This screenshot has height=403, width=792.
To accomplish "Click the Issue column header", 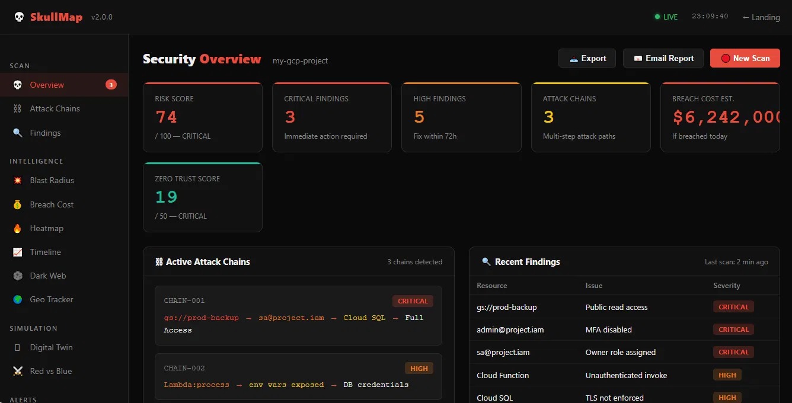I will click(594, 286).
